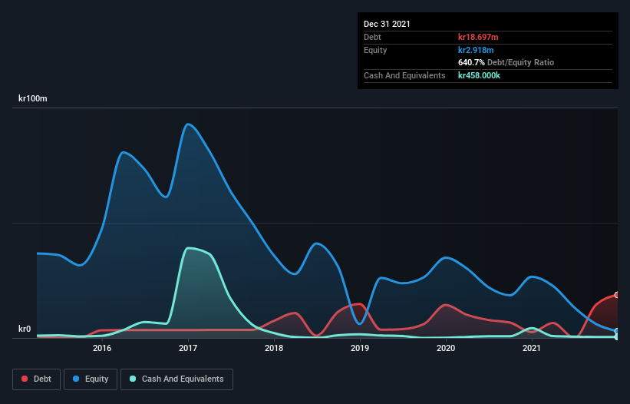Toggle the Debt series legend button
This screenshot has width=630, height=404.
37,379
